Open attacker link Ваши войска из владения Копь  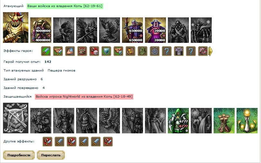coord(65,6)
